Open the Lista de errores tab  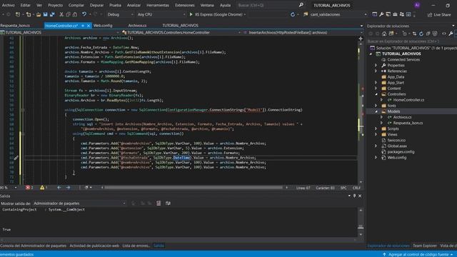pos(136,246)
